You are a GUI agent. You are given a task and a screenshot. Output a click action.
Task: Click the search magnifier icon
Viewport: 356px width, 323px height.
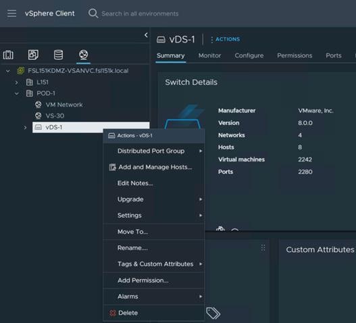point(93,14)
